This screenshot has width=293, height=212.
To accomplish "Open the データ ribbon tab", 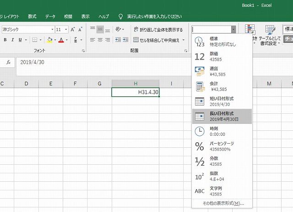I will 50,17.
